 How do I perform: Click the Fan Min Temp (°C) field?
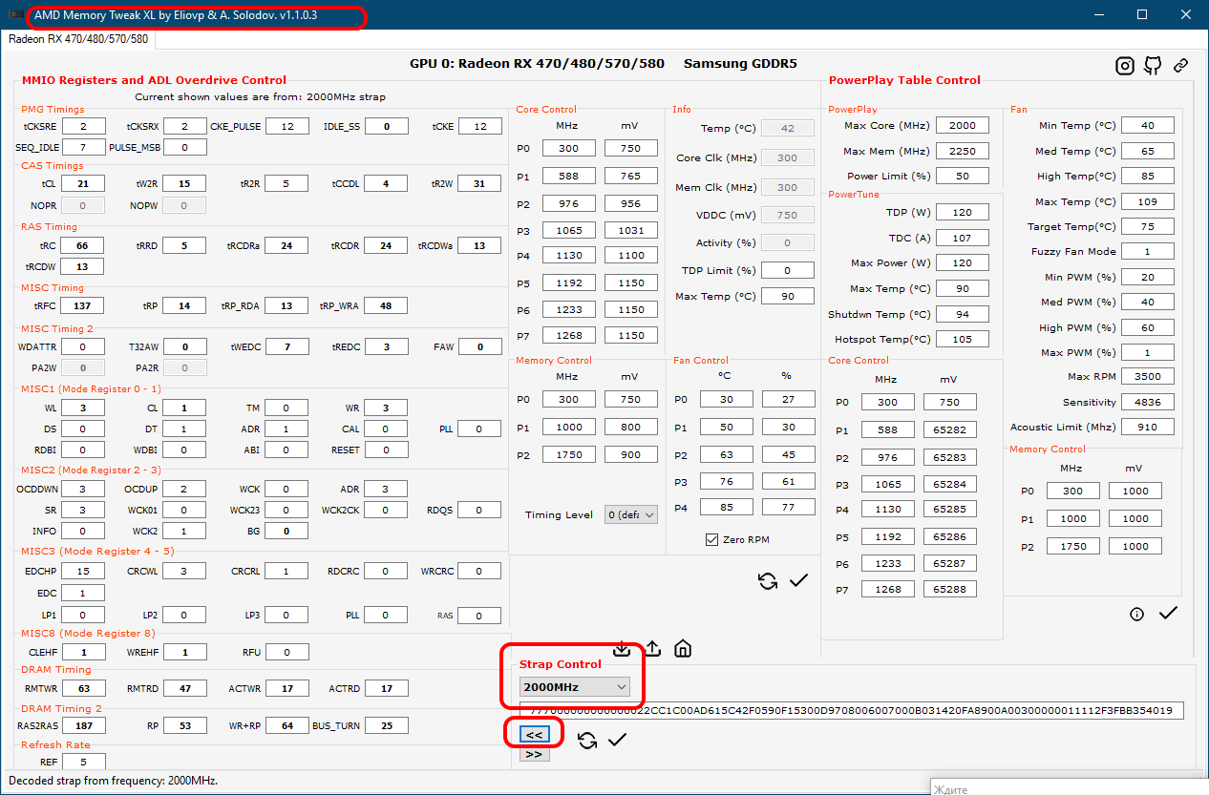[x=1148, y=125]
